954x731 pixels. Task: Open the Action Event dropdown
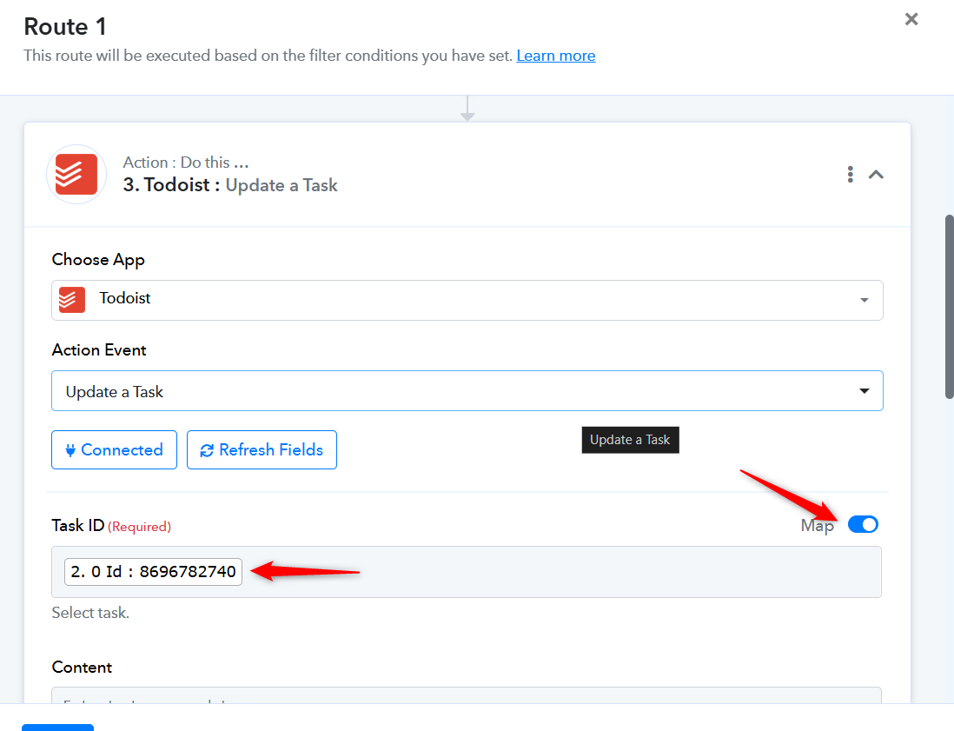467,391
